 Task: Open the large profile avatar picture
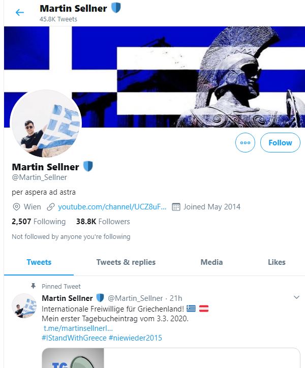point(46,125)
